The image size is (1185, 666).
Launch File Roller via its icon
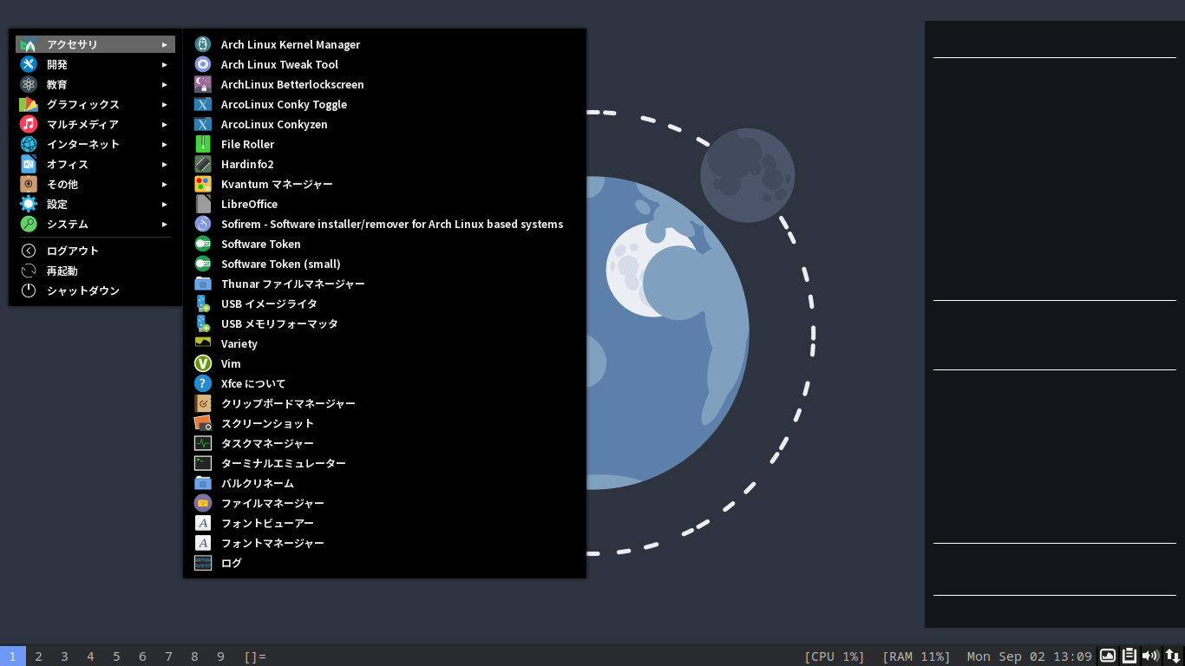coord(203,144)
